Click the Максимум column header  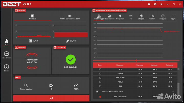pyautogui.click(x=170, y=65)
